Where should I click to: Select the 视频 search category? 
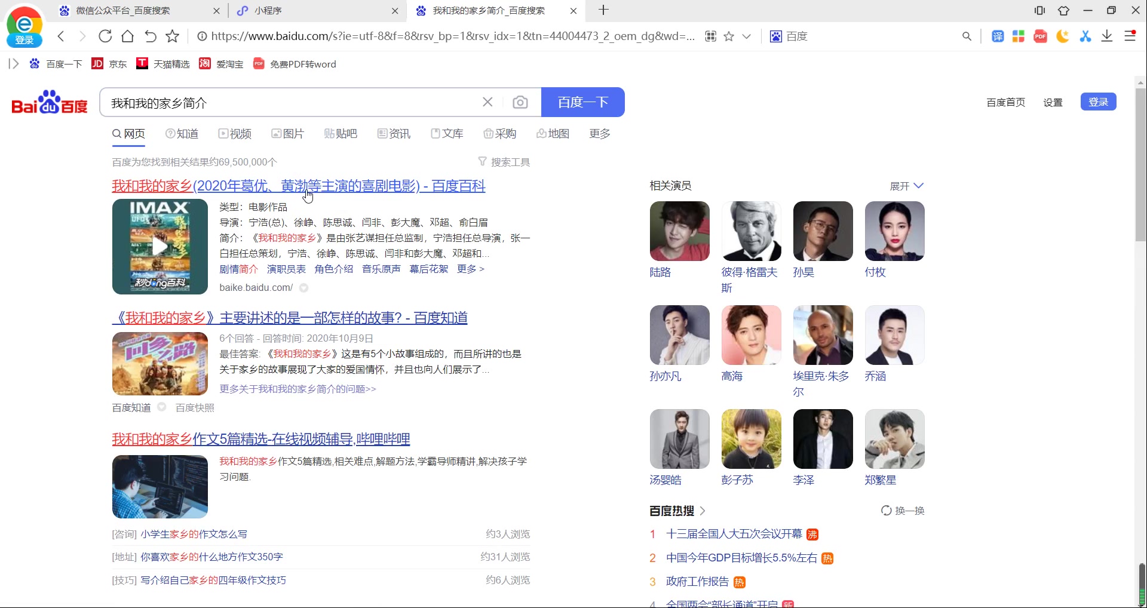235,134
